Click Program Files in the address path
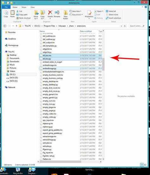The height and width of the screenshot is (175, 150). click(49, 26)
